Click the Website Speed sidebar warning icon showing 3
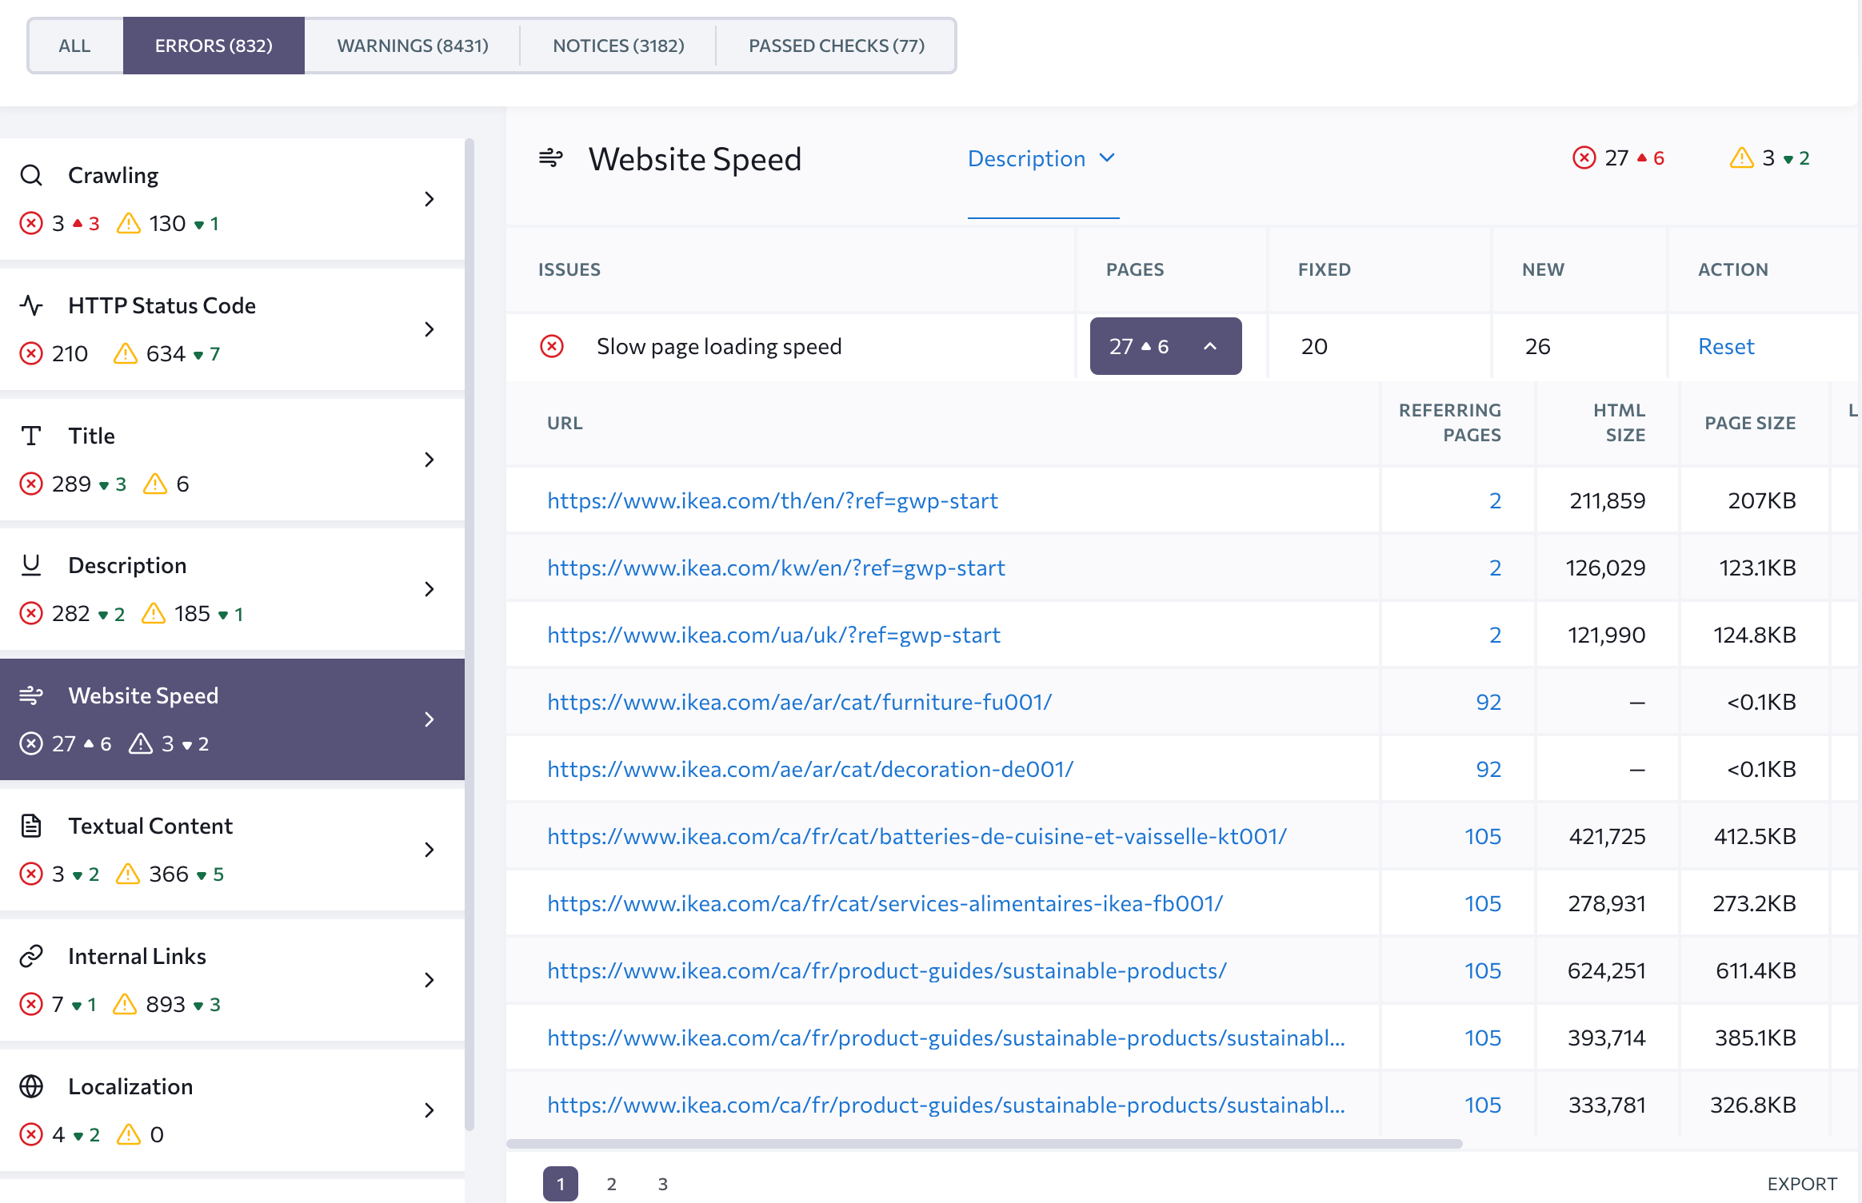Screen dimensions: 1862x1203 coord(141,743)
